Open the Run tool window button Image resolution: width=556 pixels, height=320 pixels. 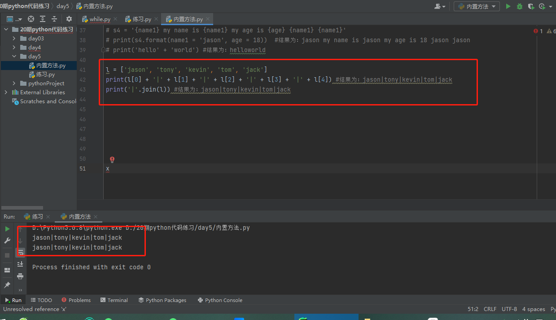[x=13, y=300]
